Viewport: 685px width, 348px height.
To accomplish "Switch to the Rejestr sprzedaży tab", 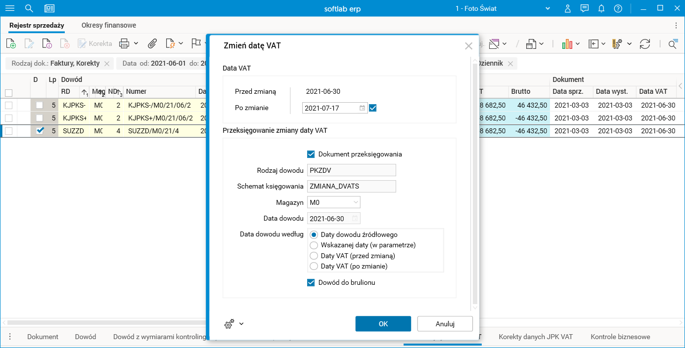I will pyautogui.click(x=37, y=25).
